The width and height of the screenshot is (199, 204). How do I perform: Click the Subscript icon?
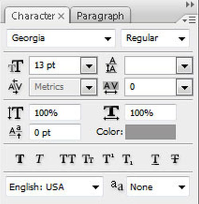coord(127,159)
